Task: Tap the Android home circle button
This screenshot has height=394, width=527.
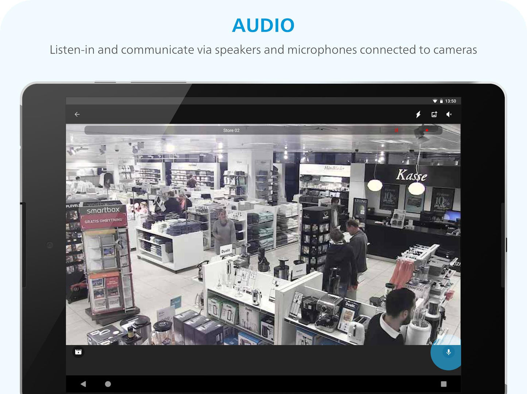Action: click(x=108, y=384)
